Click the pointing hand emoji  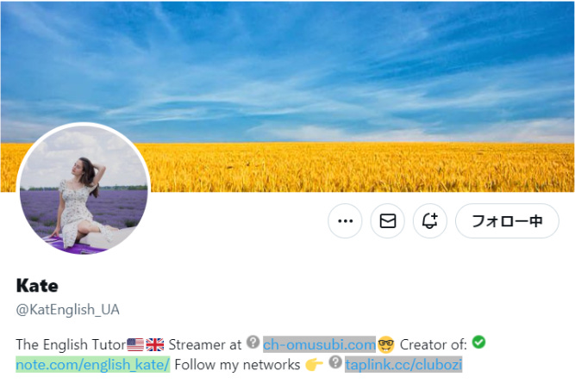(x=314, y=365)
